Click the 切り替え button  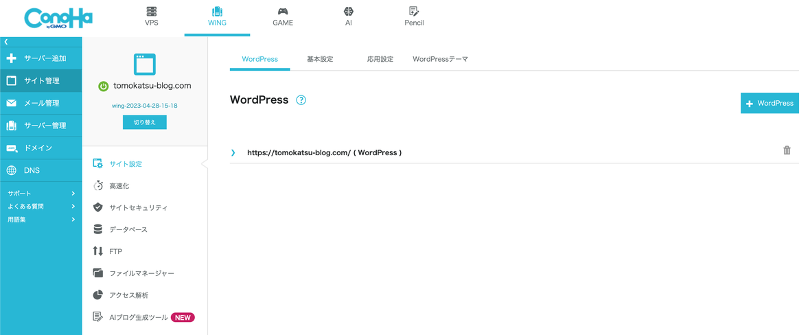[145, 122]
